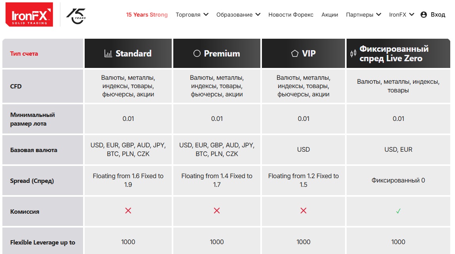455x254 pixels.
Task: Click the red cross in Standard commission row
Action: point(128,211)
